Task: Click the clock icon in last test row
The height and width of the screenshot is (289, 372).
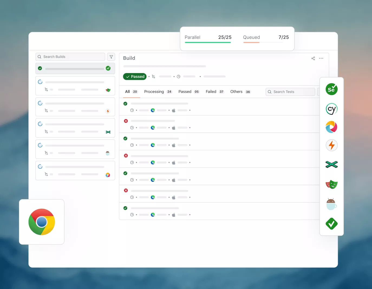Action: [x=132, y=215]
